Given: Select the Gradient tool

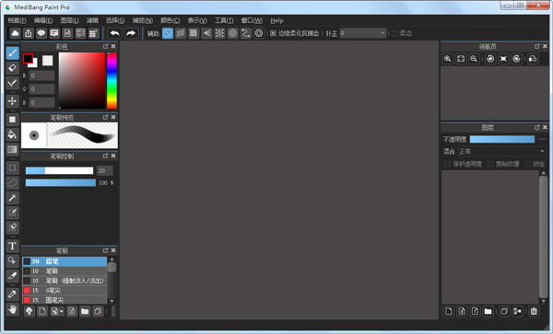Looking at the screenshot, I should click(x=12, y=149).
